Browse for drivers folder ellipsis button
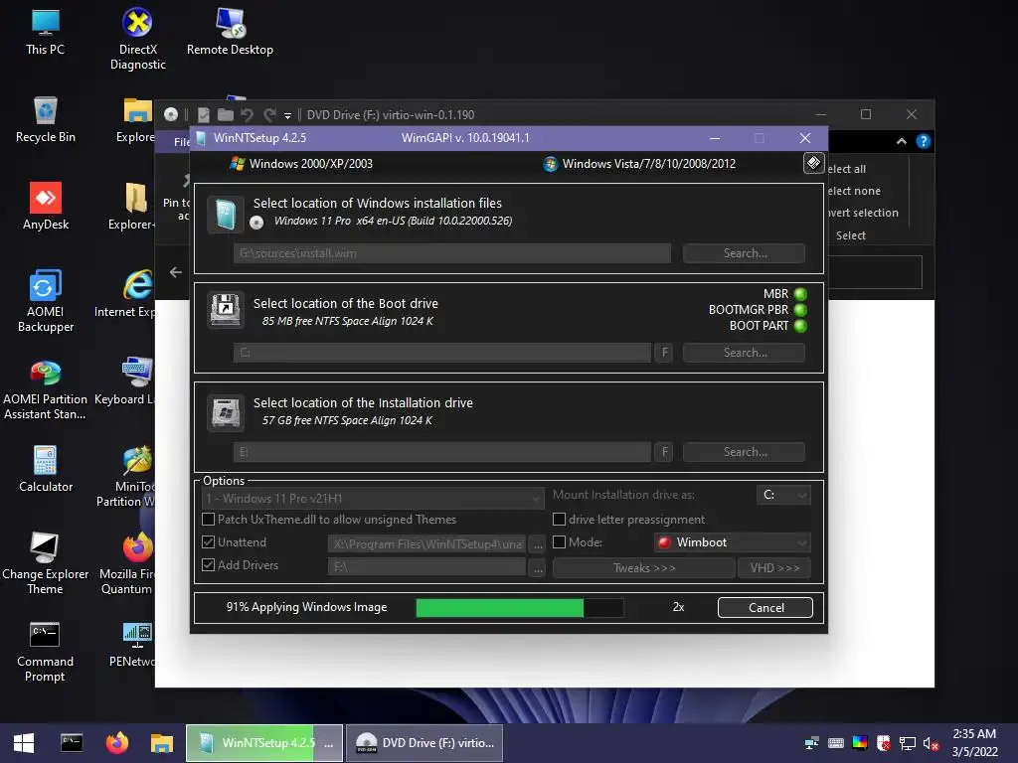Screen dimensions: 1018x763 tap(538, 567)
